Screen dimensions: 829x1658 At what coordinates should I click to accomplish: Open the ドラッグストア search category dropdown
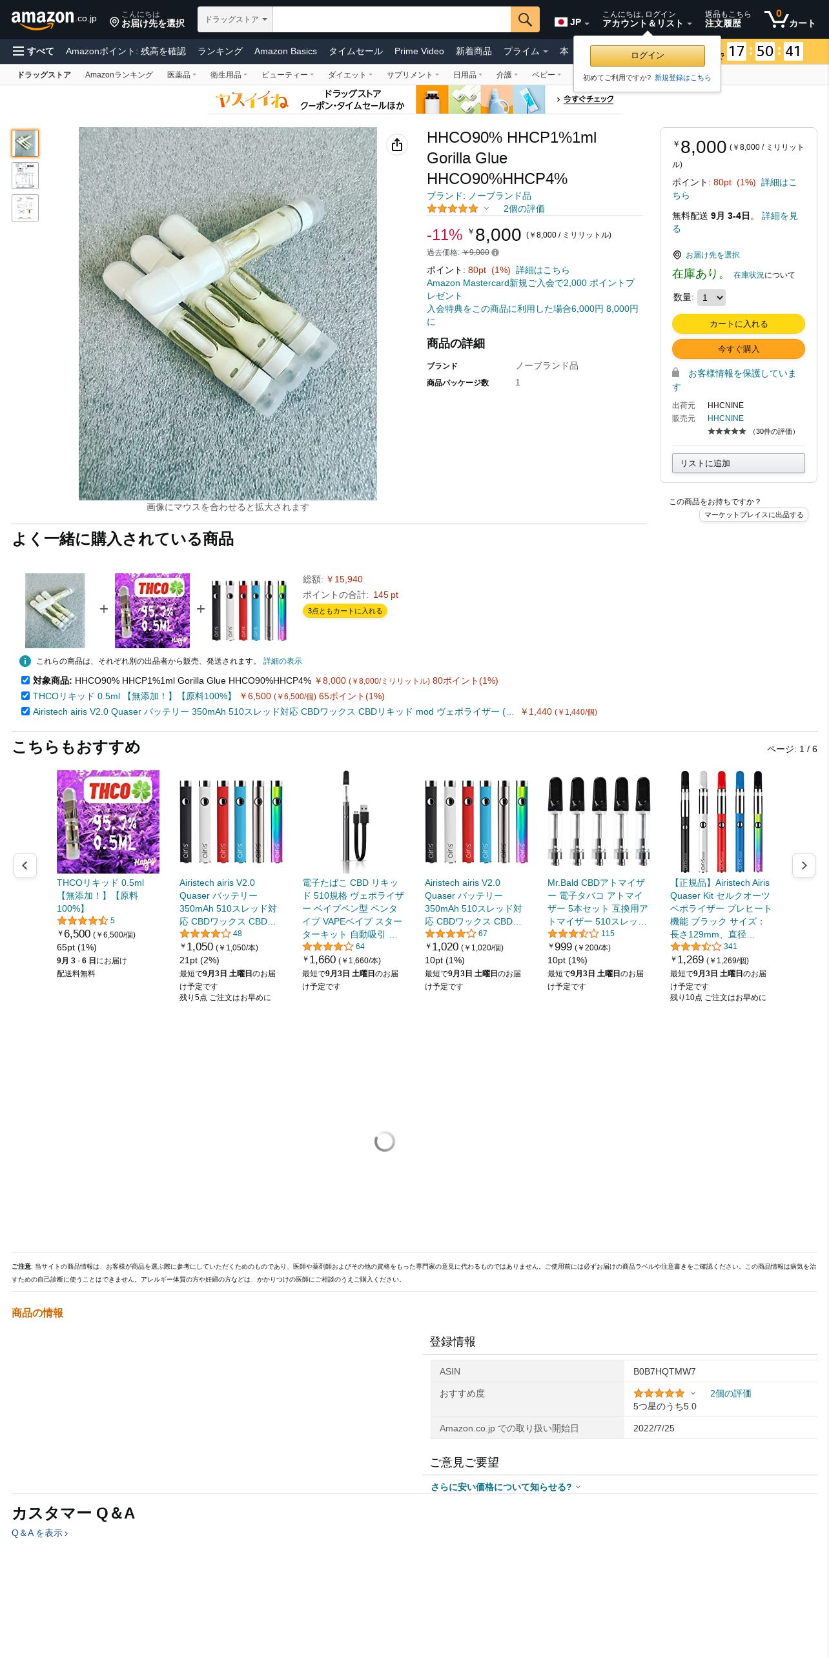236,19
